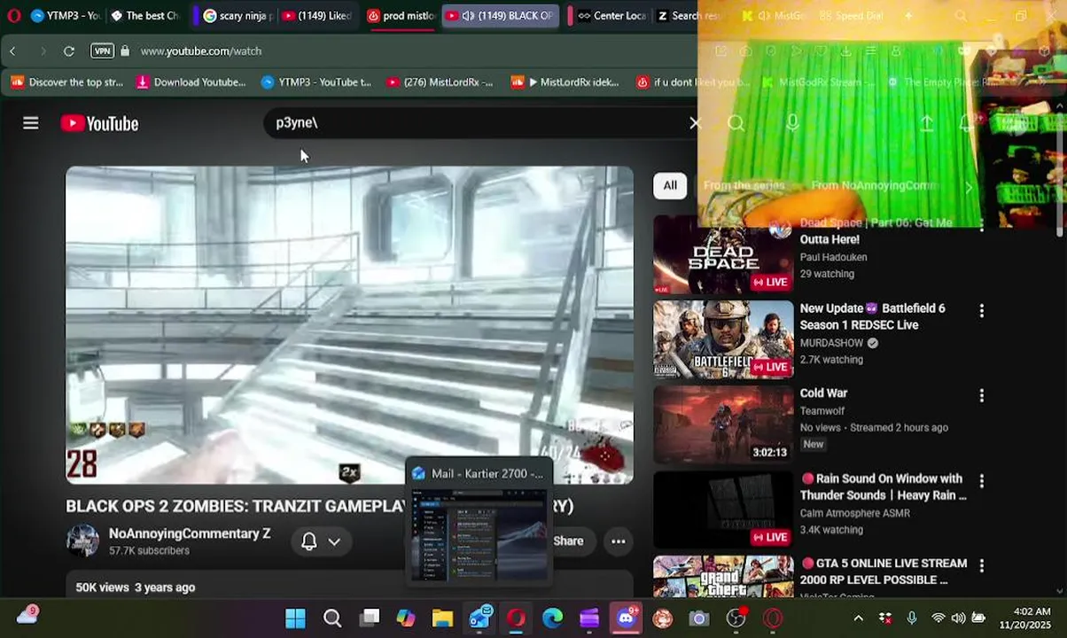Switch to 'prod mistlo' tab
Viewport: 1067px width, 638px height.
[401, 16]
